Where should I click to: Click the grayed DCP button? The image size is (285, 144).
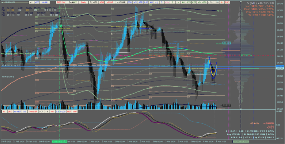tap(41, 112)
